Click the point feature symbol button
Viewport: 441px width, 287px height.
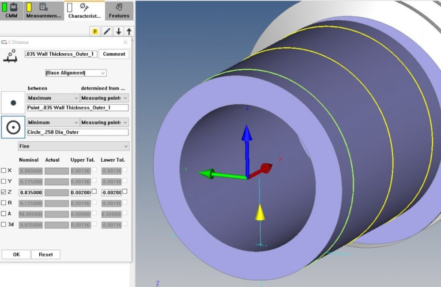tap(13, 102)
